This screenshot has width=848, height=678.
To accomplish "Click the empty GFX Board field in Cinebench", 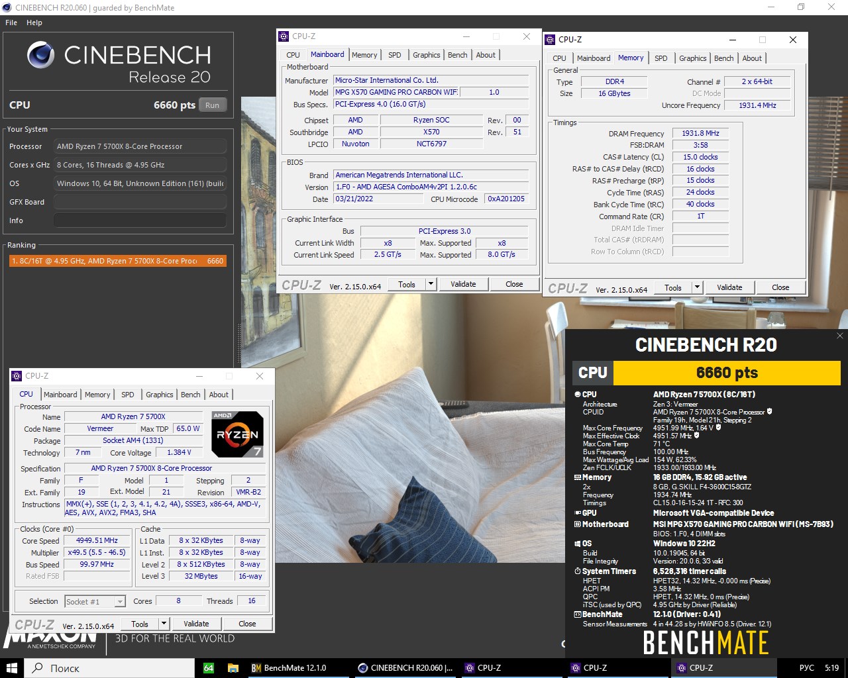I will [x=140, y=202].
